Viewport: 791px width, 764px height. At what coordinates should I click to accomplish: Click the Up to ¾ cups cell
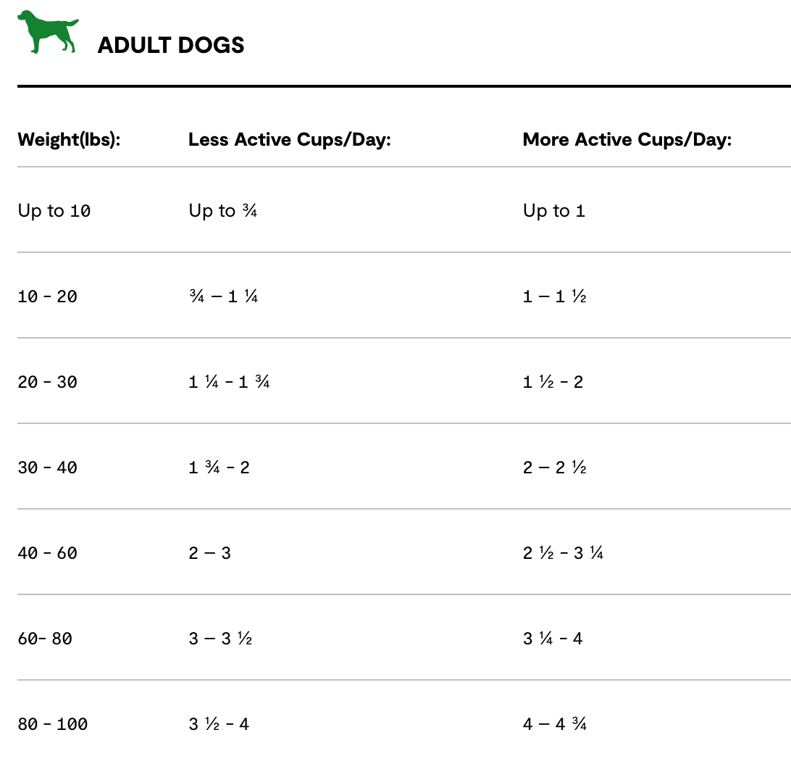[223, 211]
